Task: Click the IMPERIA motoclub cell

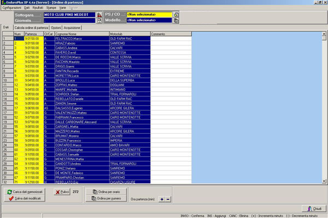Action: click(x=130, y=140)
